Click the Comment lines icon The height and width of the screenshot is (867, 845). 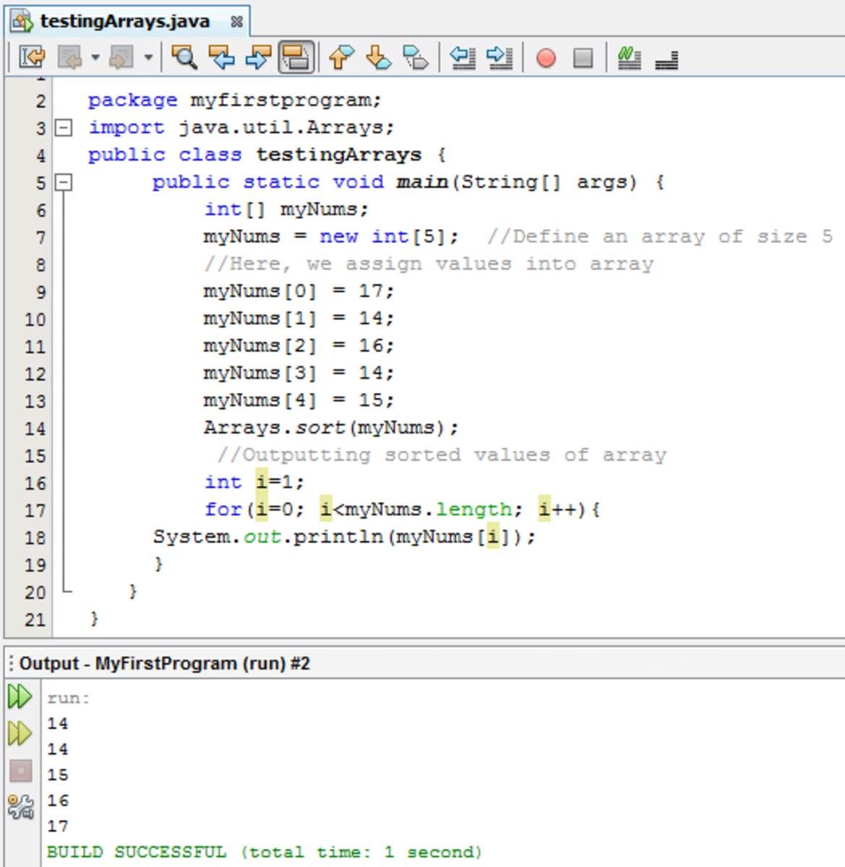tap(630, 57)
